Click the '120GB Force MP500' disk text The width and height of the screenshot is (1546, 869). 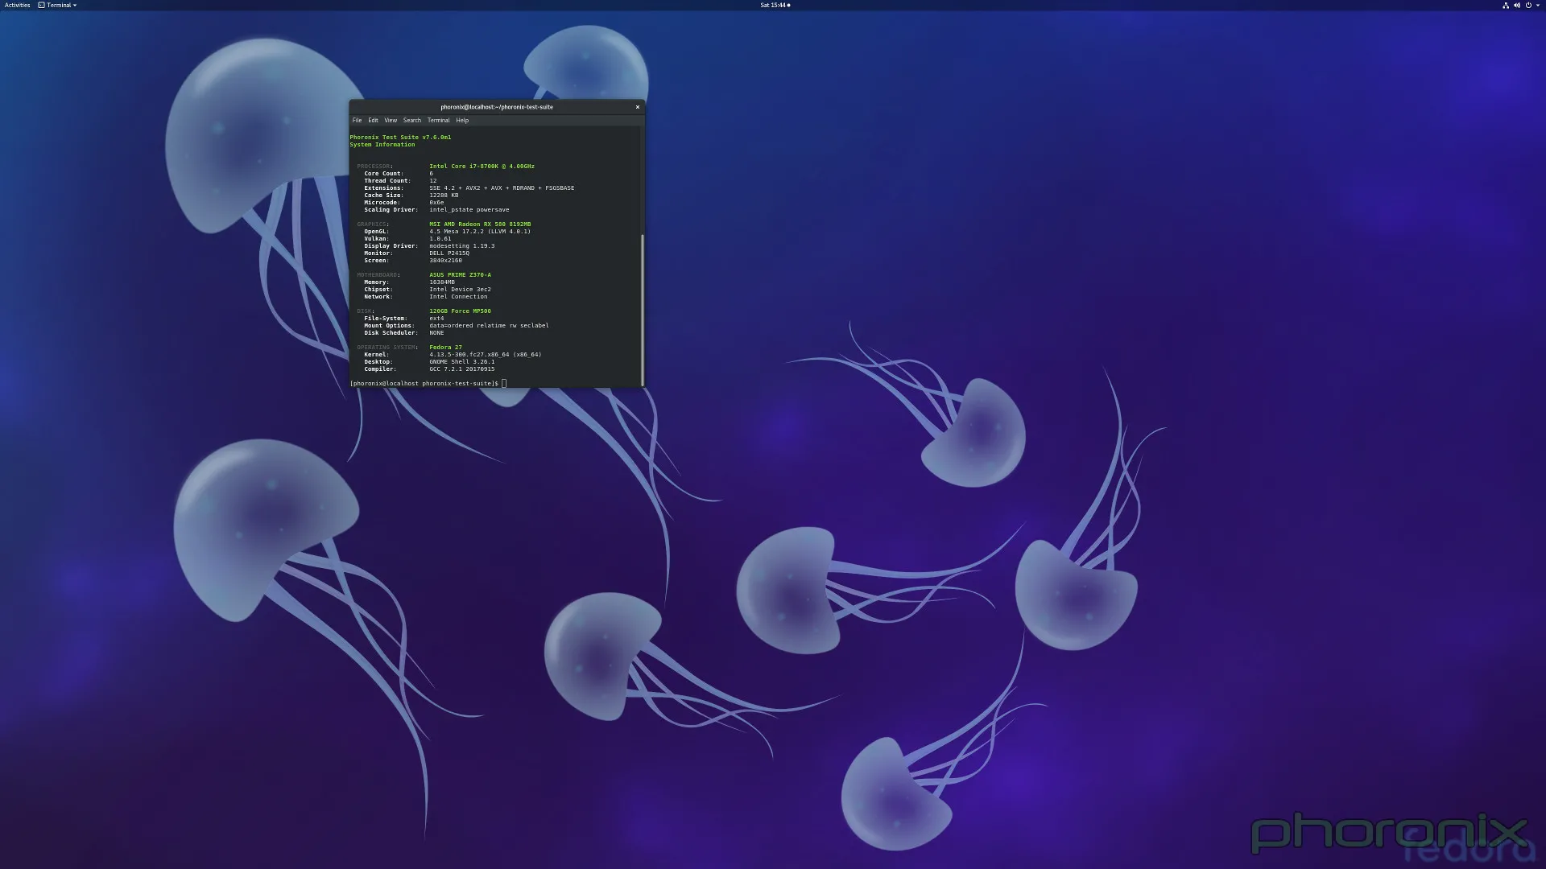pos(460,311)
